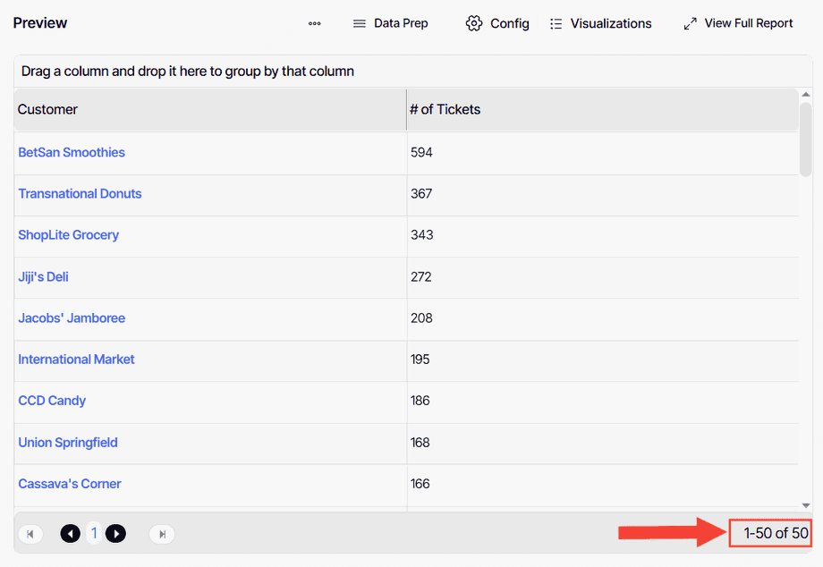Open the Config settings
This screenshot has height=567, width=823.
coord(497,24)
